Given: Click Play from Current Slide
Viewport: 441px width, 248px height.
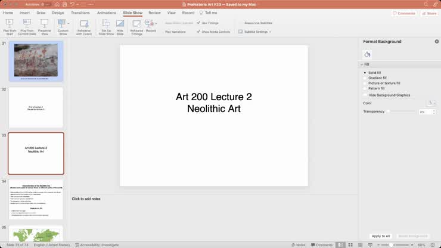Looking at the screenshot, I should pyautogui.click(x=27, y=27).
